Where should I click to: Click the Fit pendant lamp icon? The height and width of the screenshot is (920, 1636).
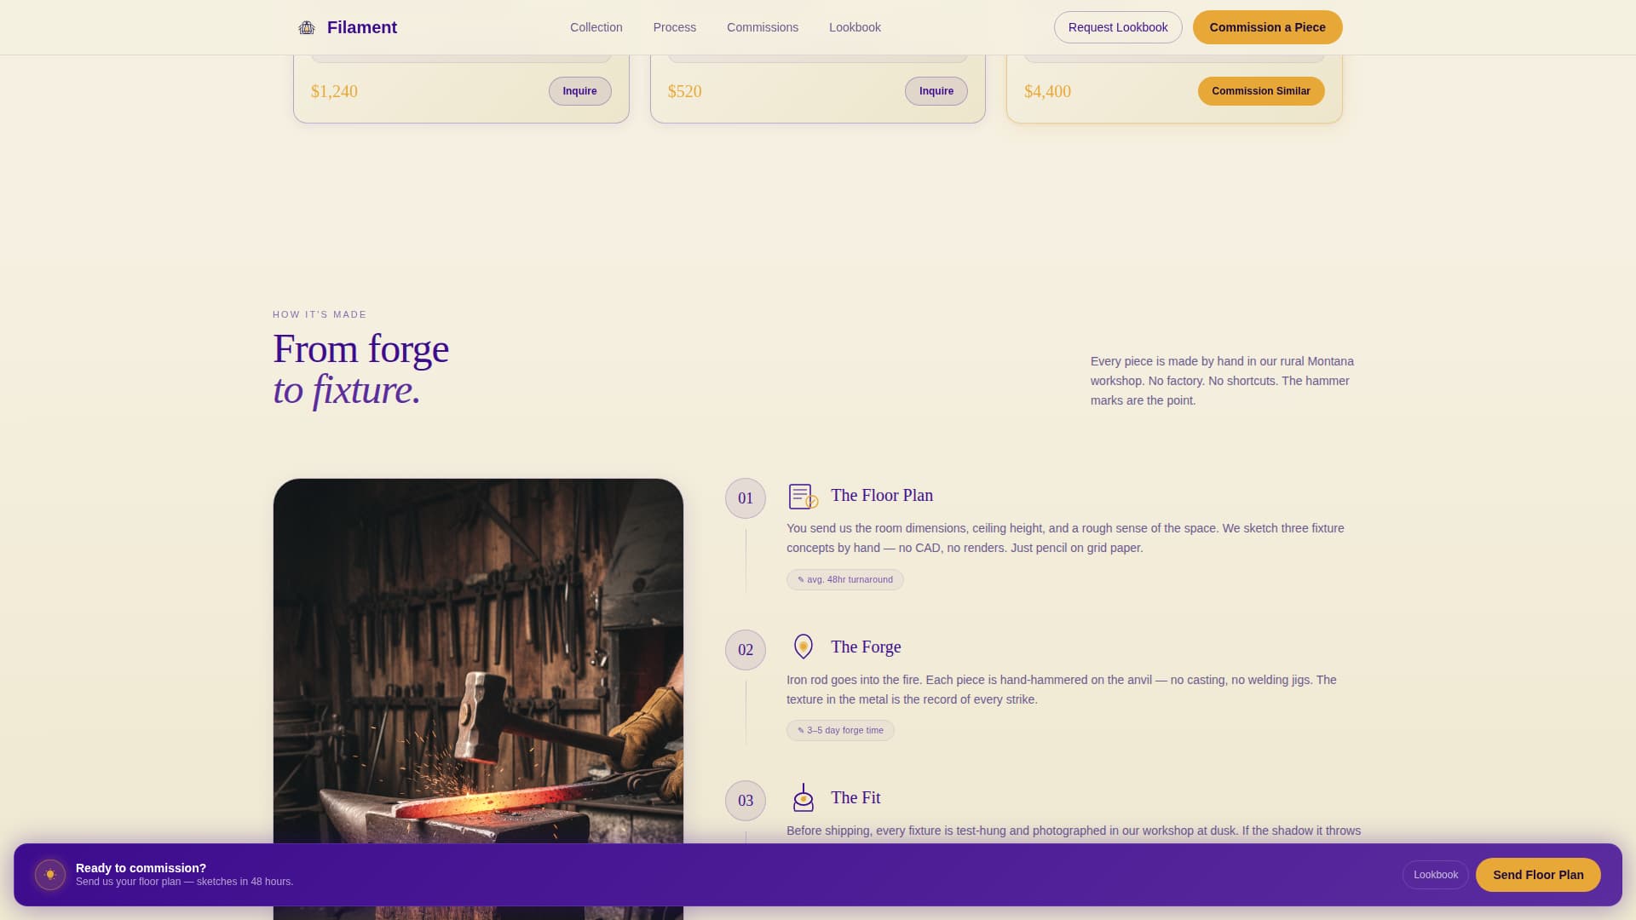point(803,798)
